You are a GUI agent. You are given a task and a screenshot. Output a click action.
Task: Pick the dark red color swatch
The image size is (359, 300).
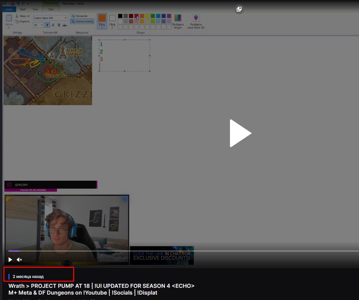[131, 16]
